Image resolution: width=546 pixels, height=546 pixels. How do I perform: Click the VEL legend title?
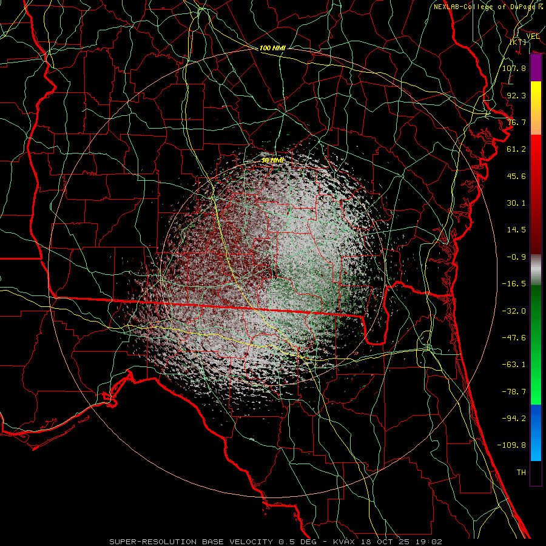point(533,36)
